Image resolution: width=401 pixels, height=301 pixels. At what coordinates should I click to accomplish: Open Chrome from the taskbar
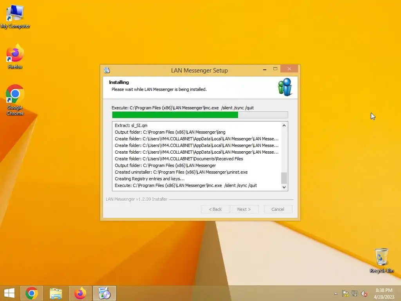32,293
